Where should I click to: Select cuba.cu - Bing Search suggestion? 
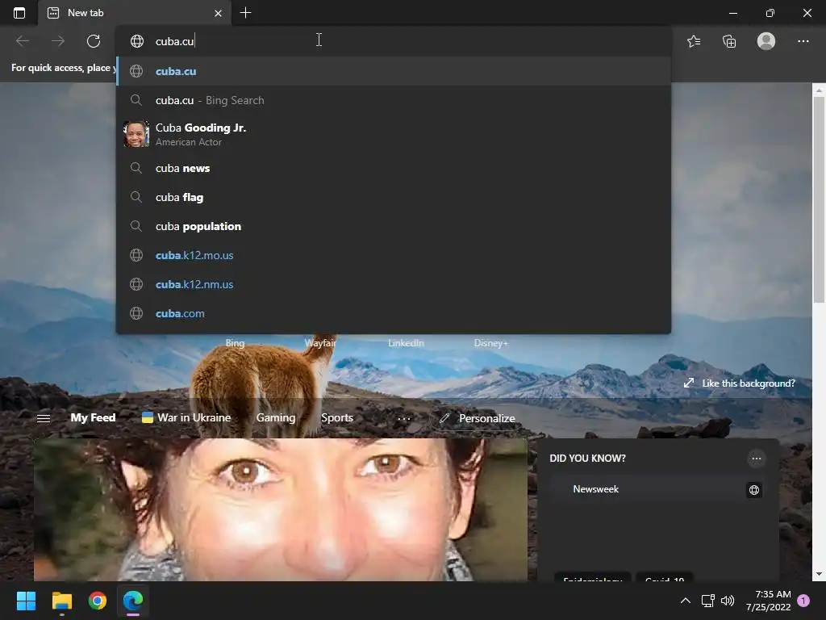[x=393, y=100]
